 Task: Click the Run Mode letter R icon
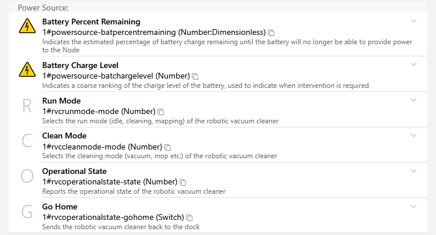27,106
